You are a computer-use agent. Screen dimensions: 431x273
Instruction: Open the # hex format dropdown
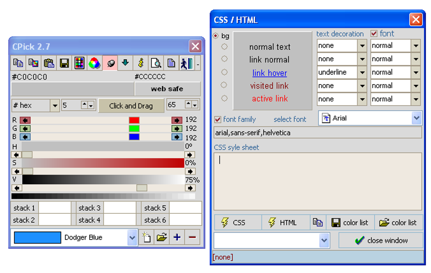[x=55, y=106]
